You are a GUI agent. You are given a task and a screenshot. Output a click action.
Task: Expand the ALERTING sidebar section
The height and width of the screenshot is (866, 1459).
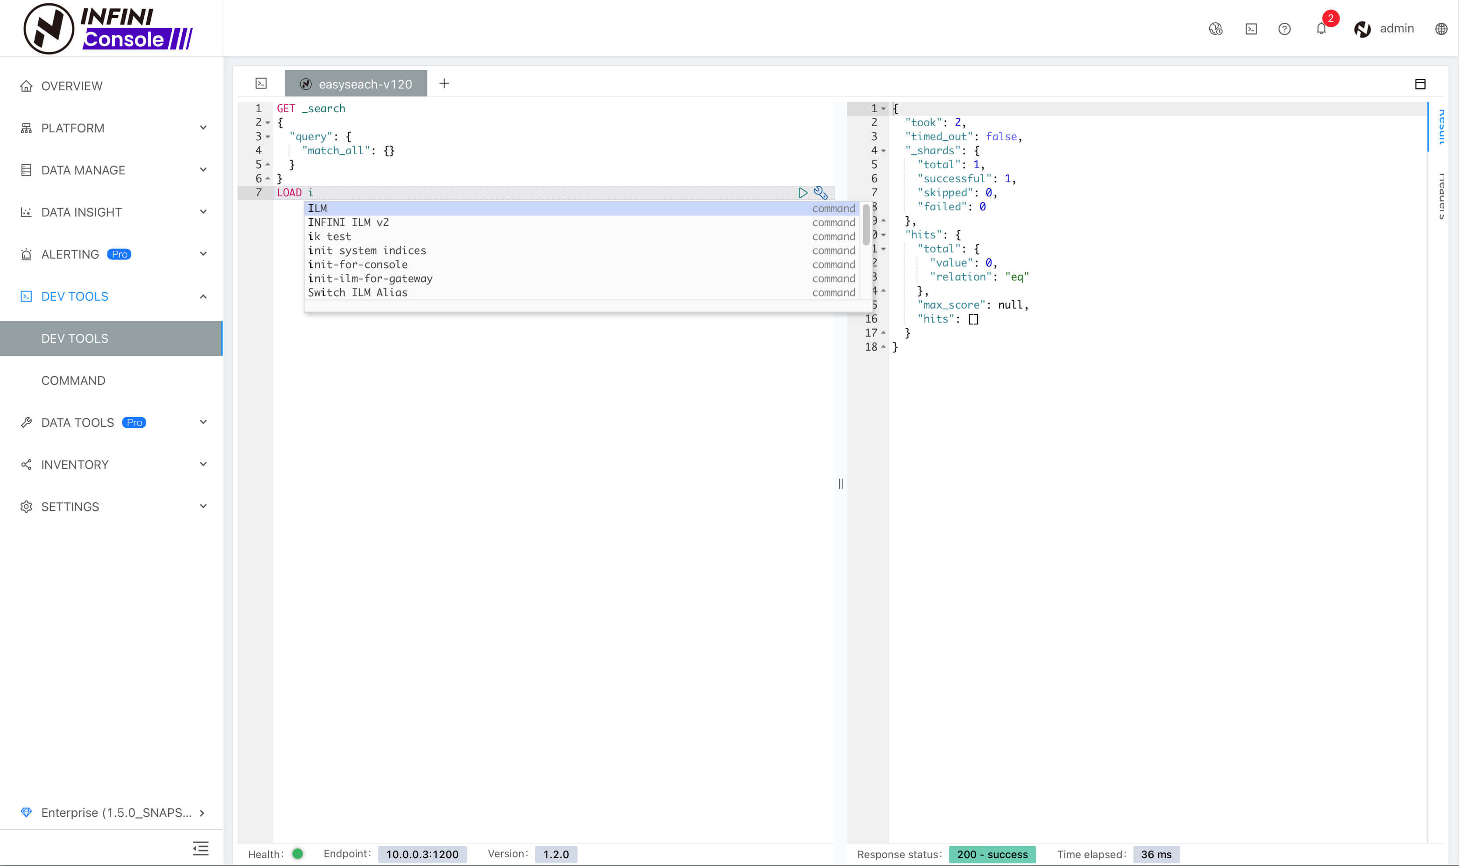[x=113, y=254]
